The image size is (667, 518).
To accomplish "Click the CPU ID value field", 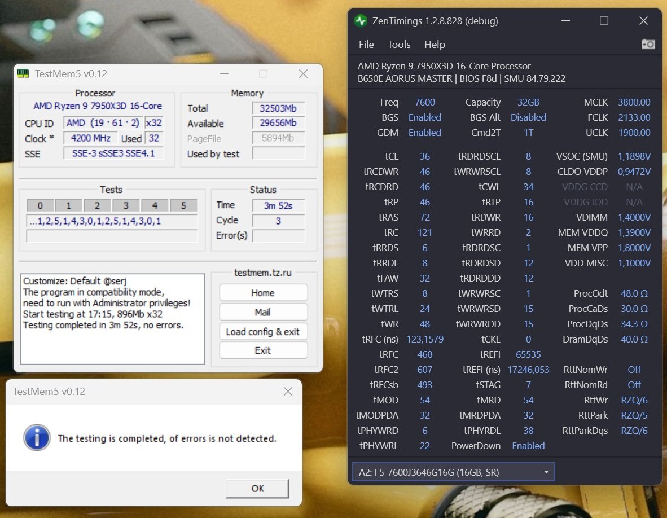I will [103, 123].
